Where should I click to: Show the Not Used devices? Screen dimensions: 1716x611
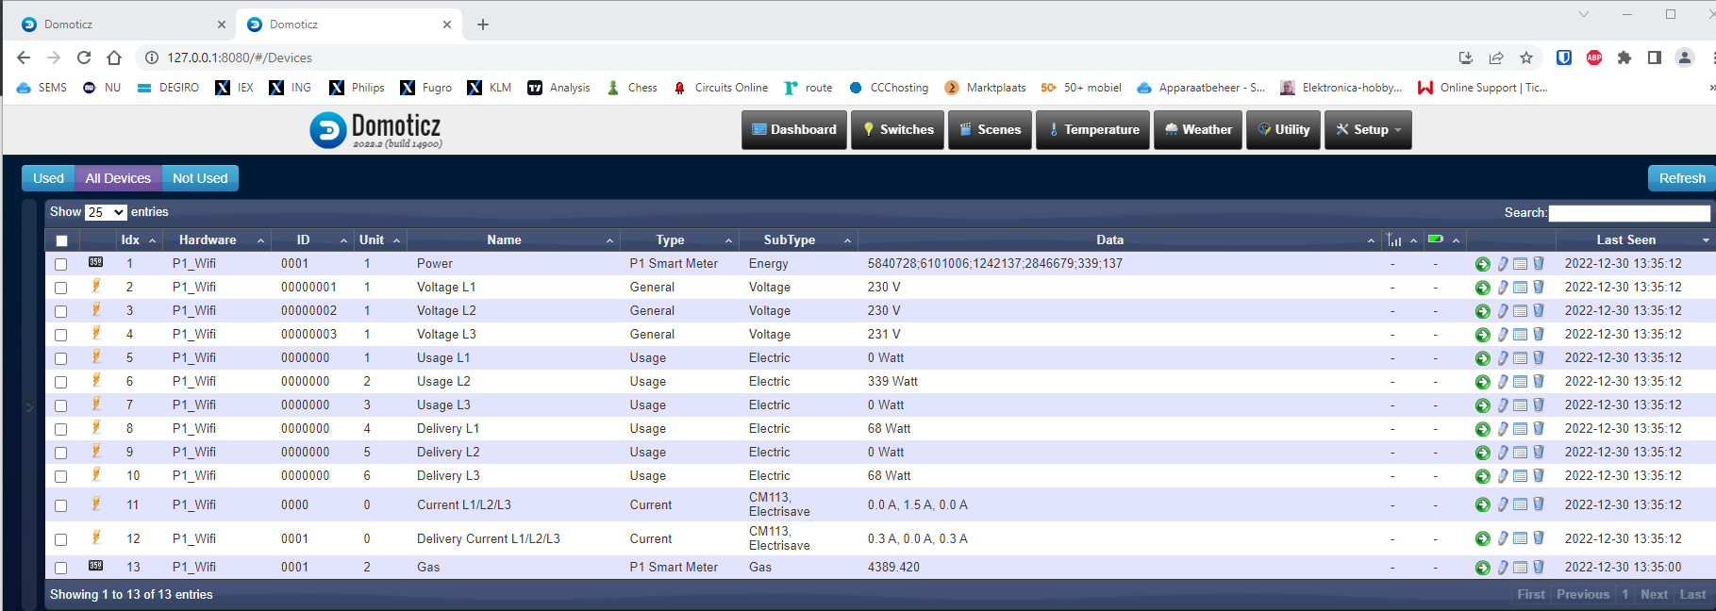[200, 178]
